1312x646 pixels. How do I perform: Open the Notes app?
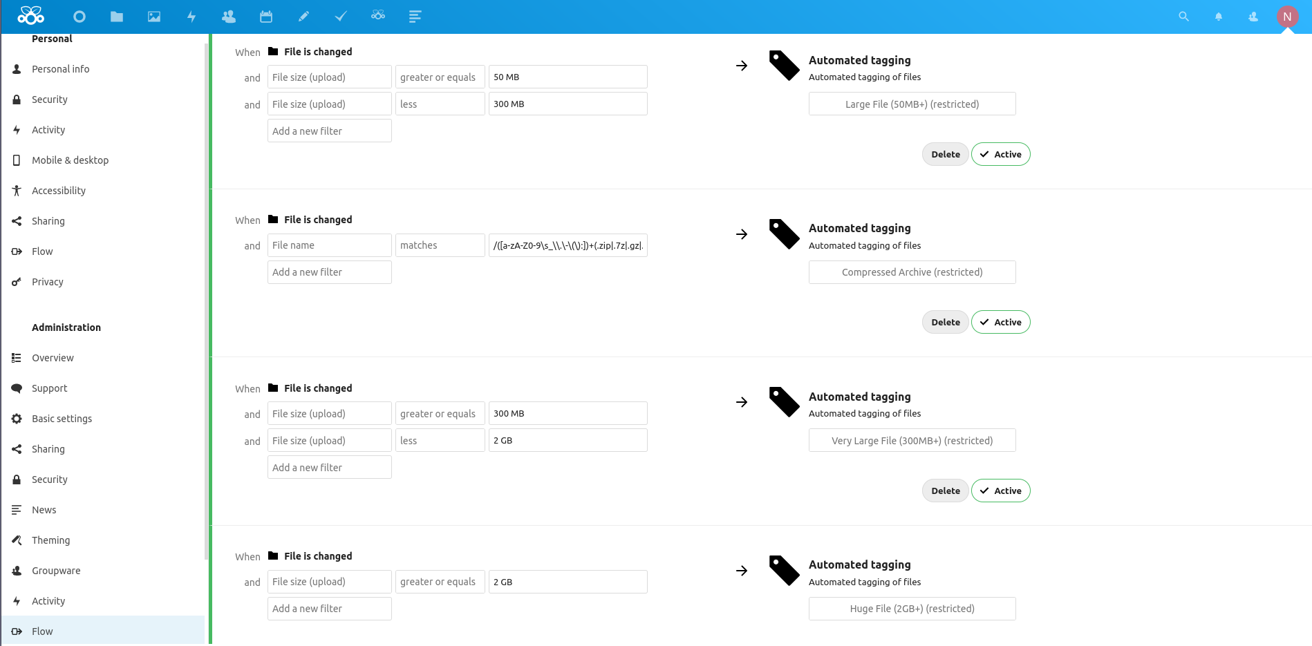(x=303, y=16)
